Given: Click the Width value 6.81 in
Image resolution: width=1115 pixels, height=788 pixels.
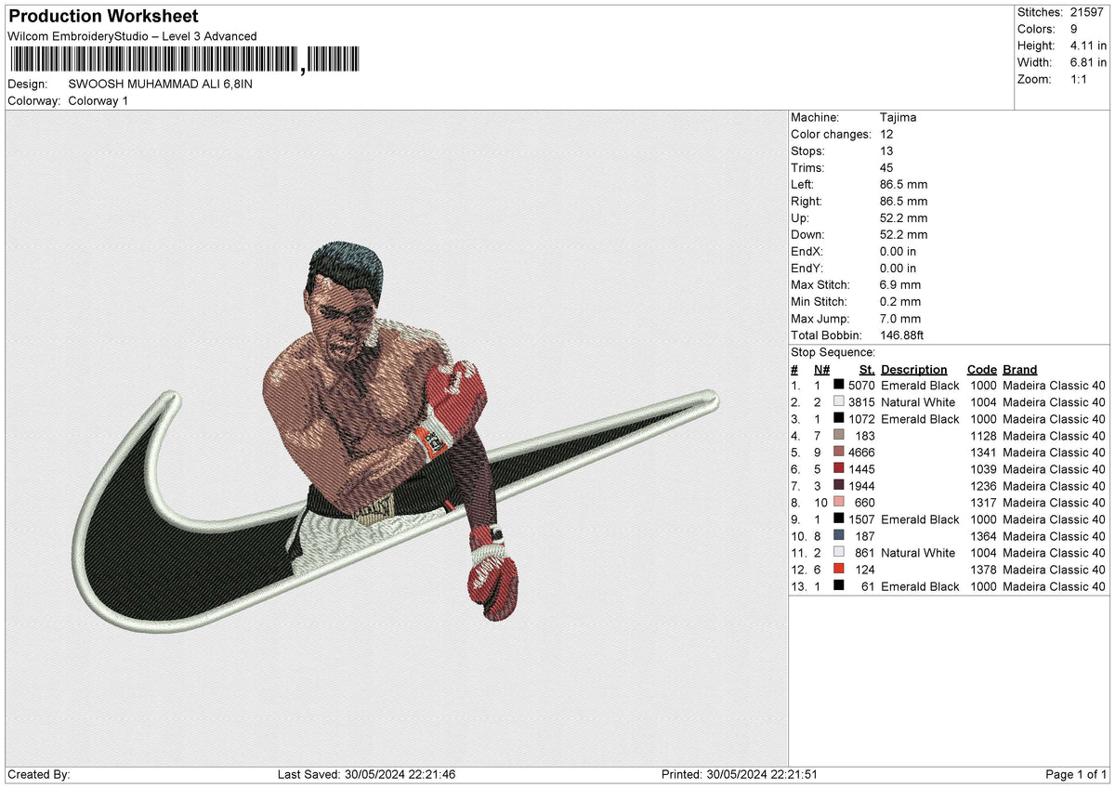Looking at the screenshot, I should click(x=1088, y=62).
